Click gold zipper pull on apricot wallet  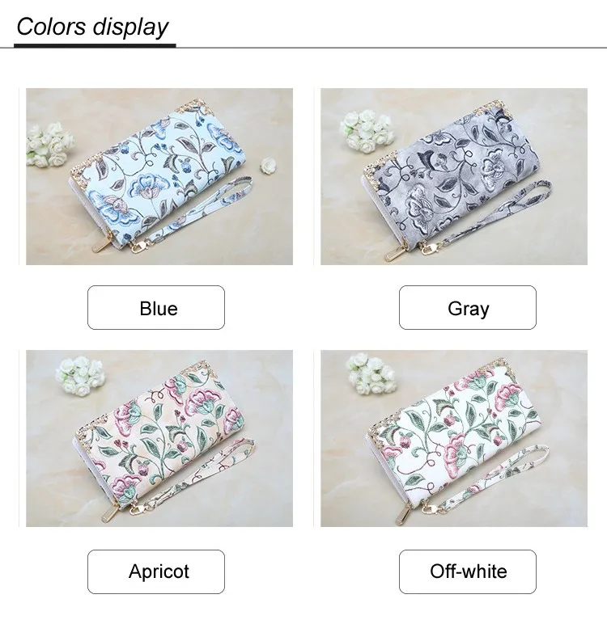coord(108,514)
